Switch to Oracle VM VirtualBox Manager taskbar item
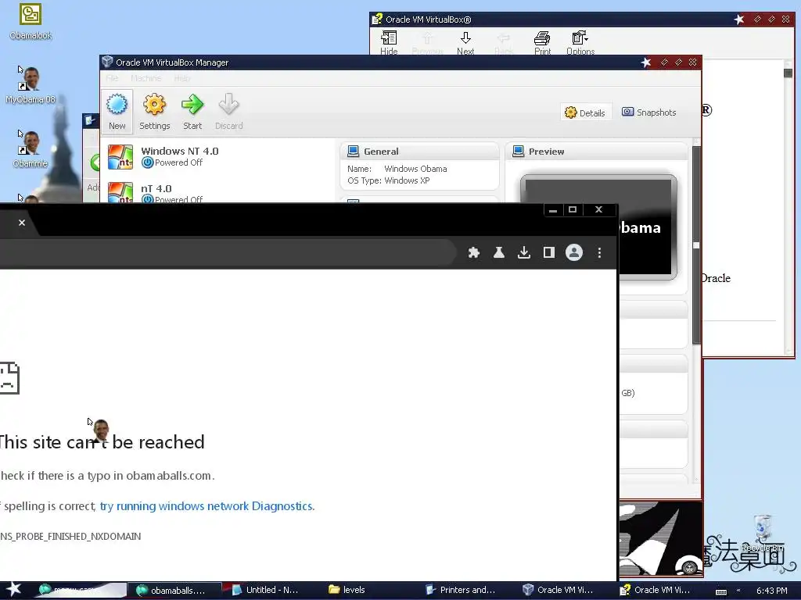This screenshot has width=801, height=600. point(559,590)
